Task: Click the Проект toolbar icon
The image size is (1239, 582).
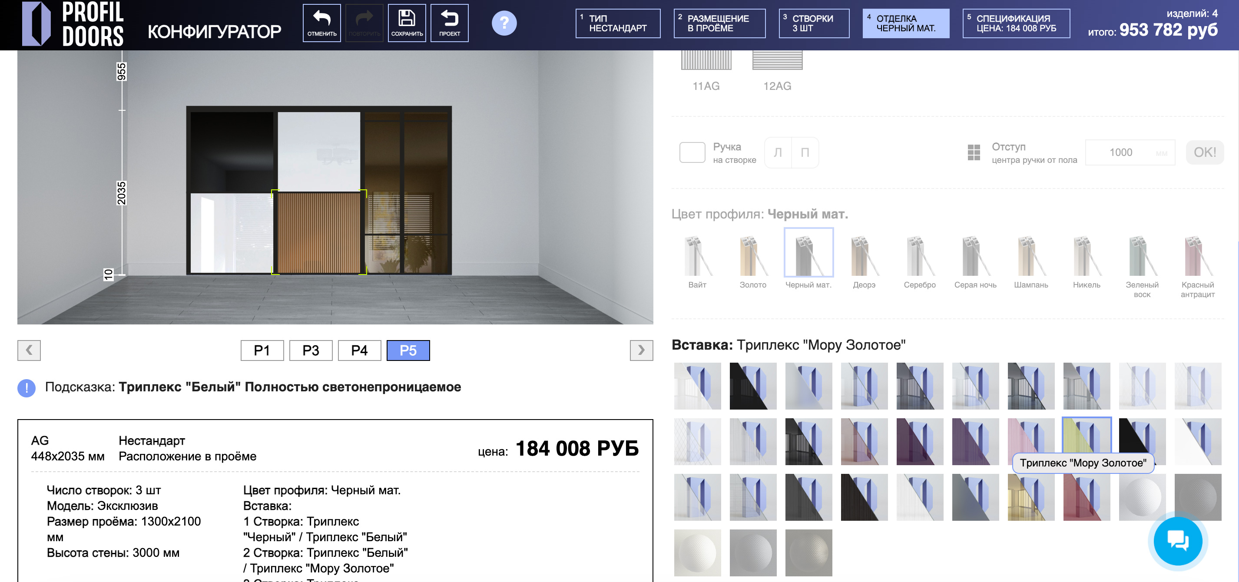Action: pyautogui.click(x=449, y=23)
